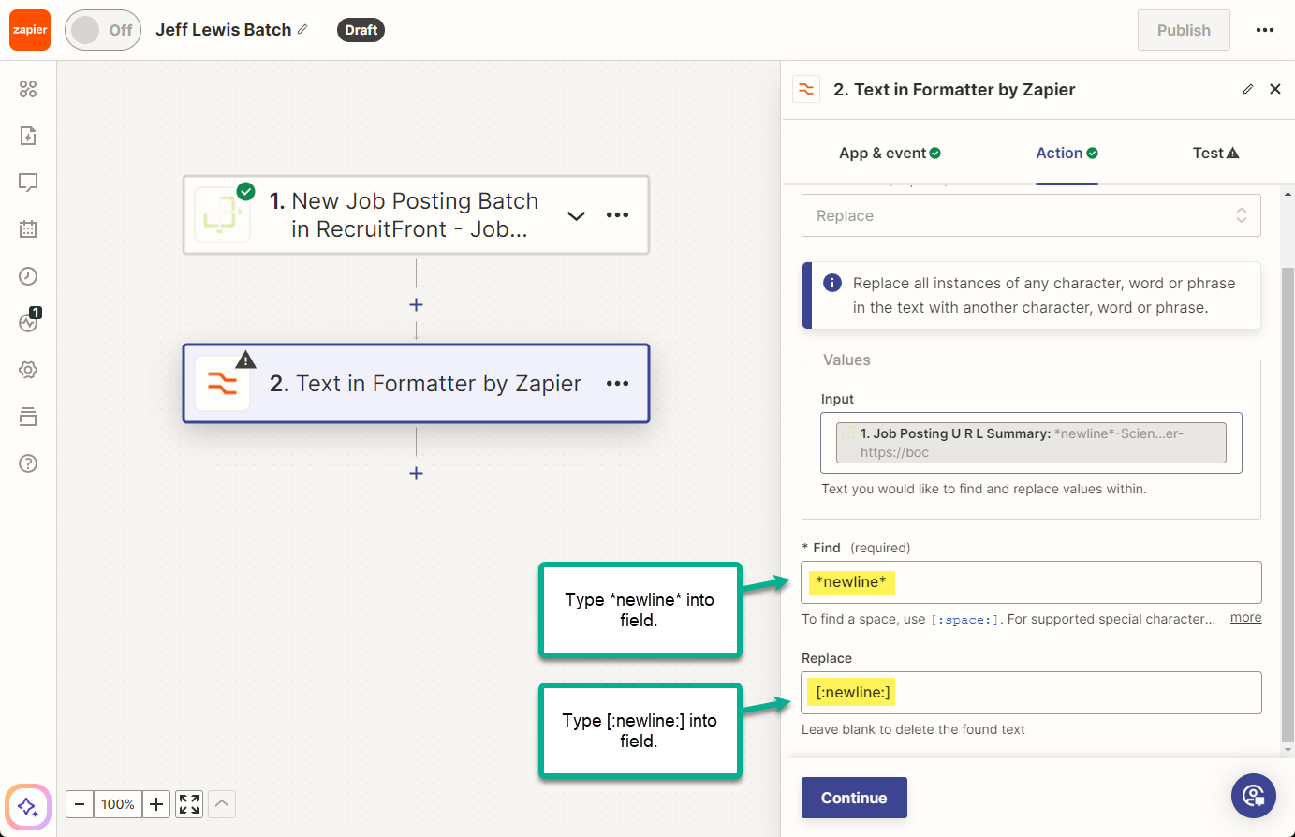Image resolution: width=1295 pixels, height=837 pixels.
Task: Open the Zap history clock icon
Action: coord(28,276)
